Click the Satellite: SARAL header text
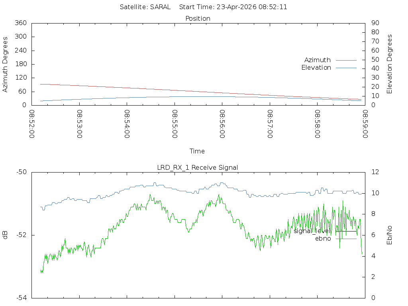The height and width of the screenshot is (306, 408). (145, 7)
